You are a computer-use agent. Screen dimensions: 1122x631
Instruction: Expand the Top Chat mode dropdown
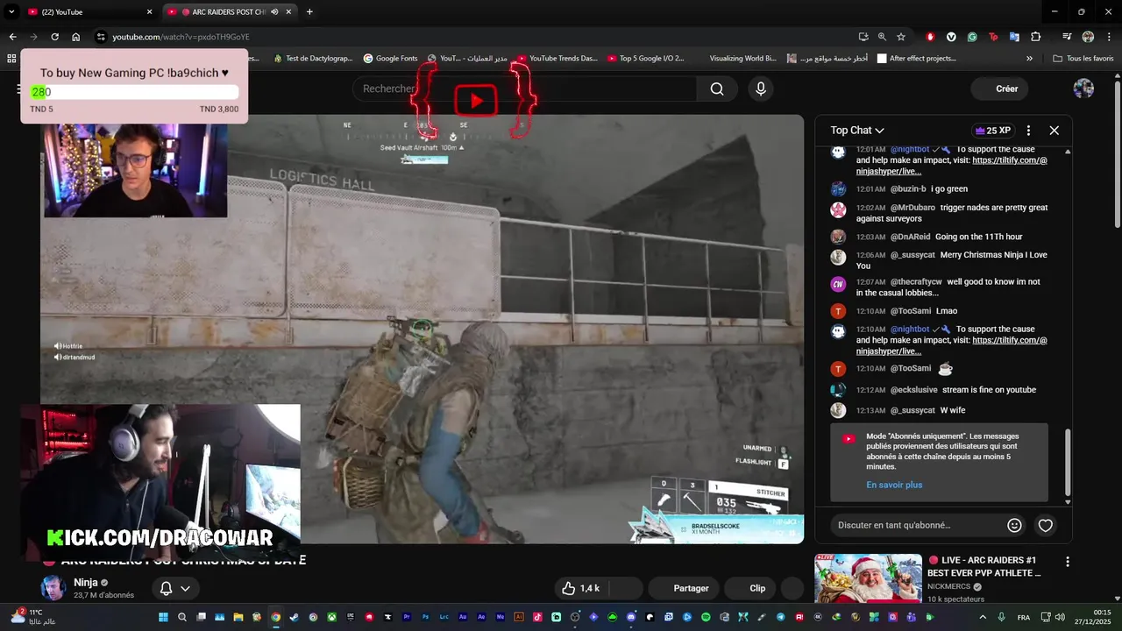tap(857, 131)
